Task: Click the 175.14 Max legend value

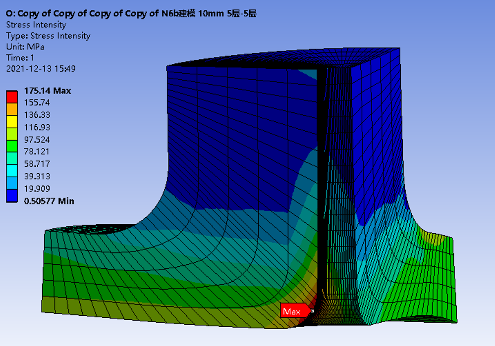Action: [x=48, y=91]
